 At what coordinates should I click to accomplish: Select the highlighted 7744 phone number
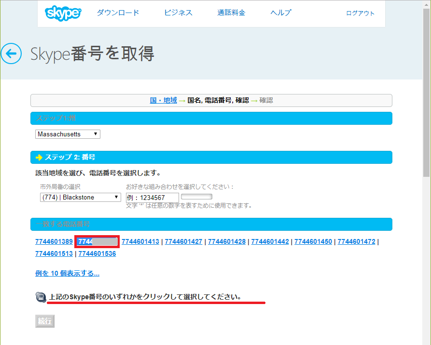tap(97, 241)
